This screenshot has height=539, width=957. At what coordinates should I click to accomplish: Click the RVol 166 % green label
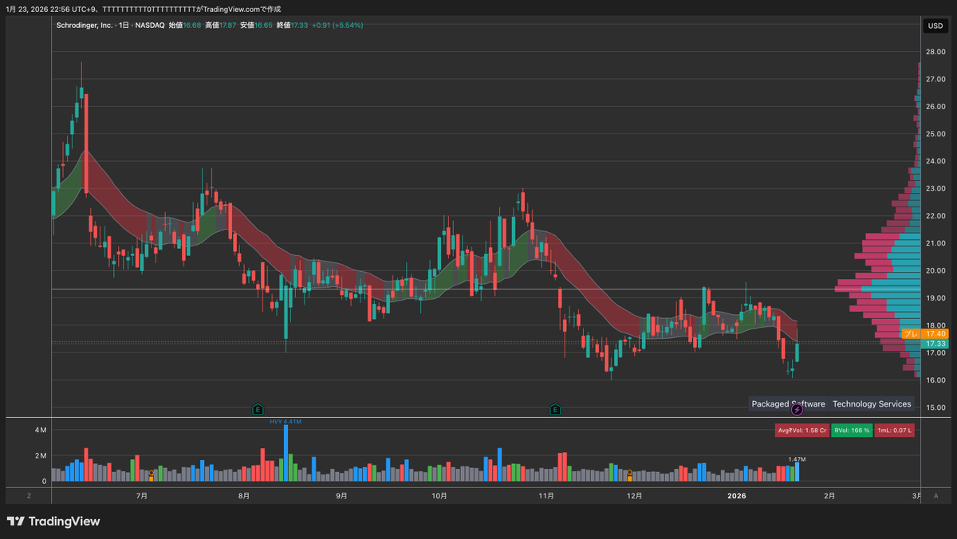852,431
